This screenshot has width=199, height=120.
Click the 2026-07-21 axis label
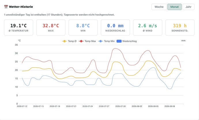pos(71,106)
